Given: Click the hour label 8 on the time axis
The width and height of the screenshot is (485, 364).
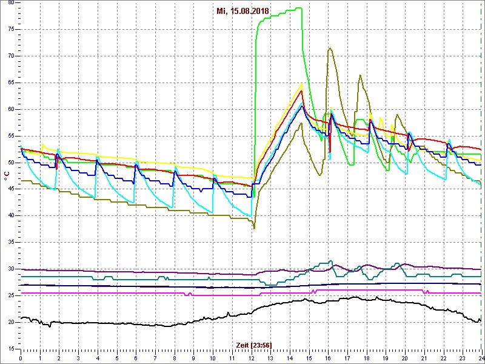Looking at the screenshot, I should 175,359.
